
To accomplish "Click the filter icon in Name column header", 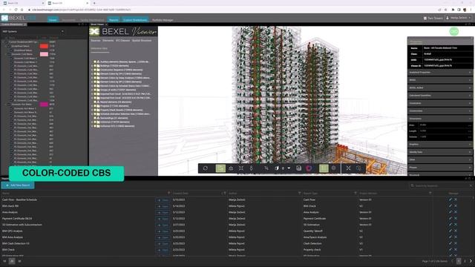I will [x=168, y=193].
